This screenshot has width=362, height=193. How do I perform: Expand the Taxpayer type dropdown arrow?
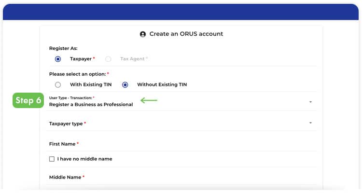click(310, 123)
